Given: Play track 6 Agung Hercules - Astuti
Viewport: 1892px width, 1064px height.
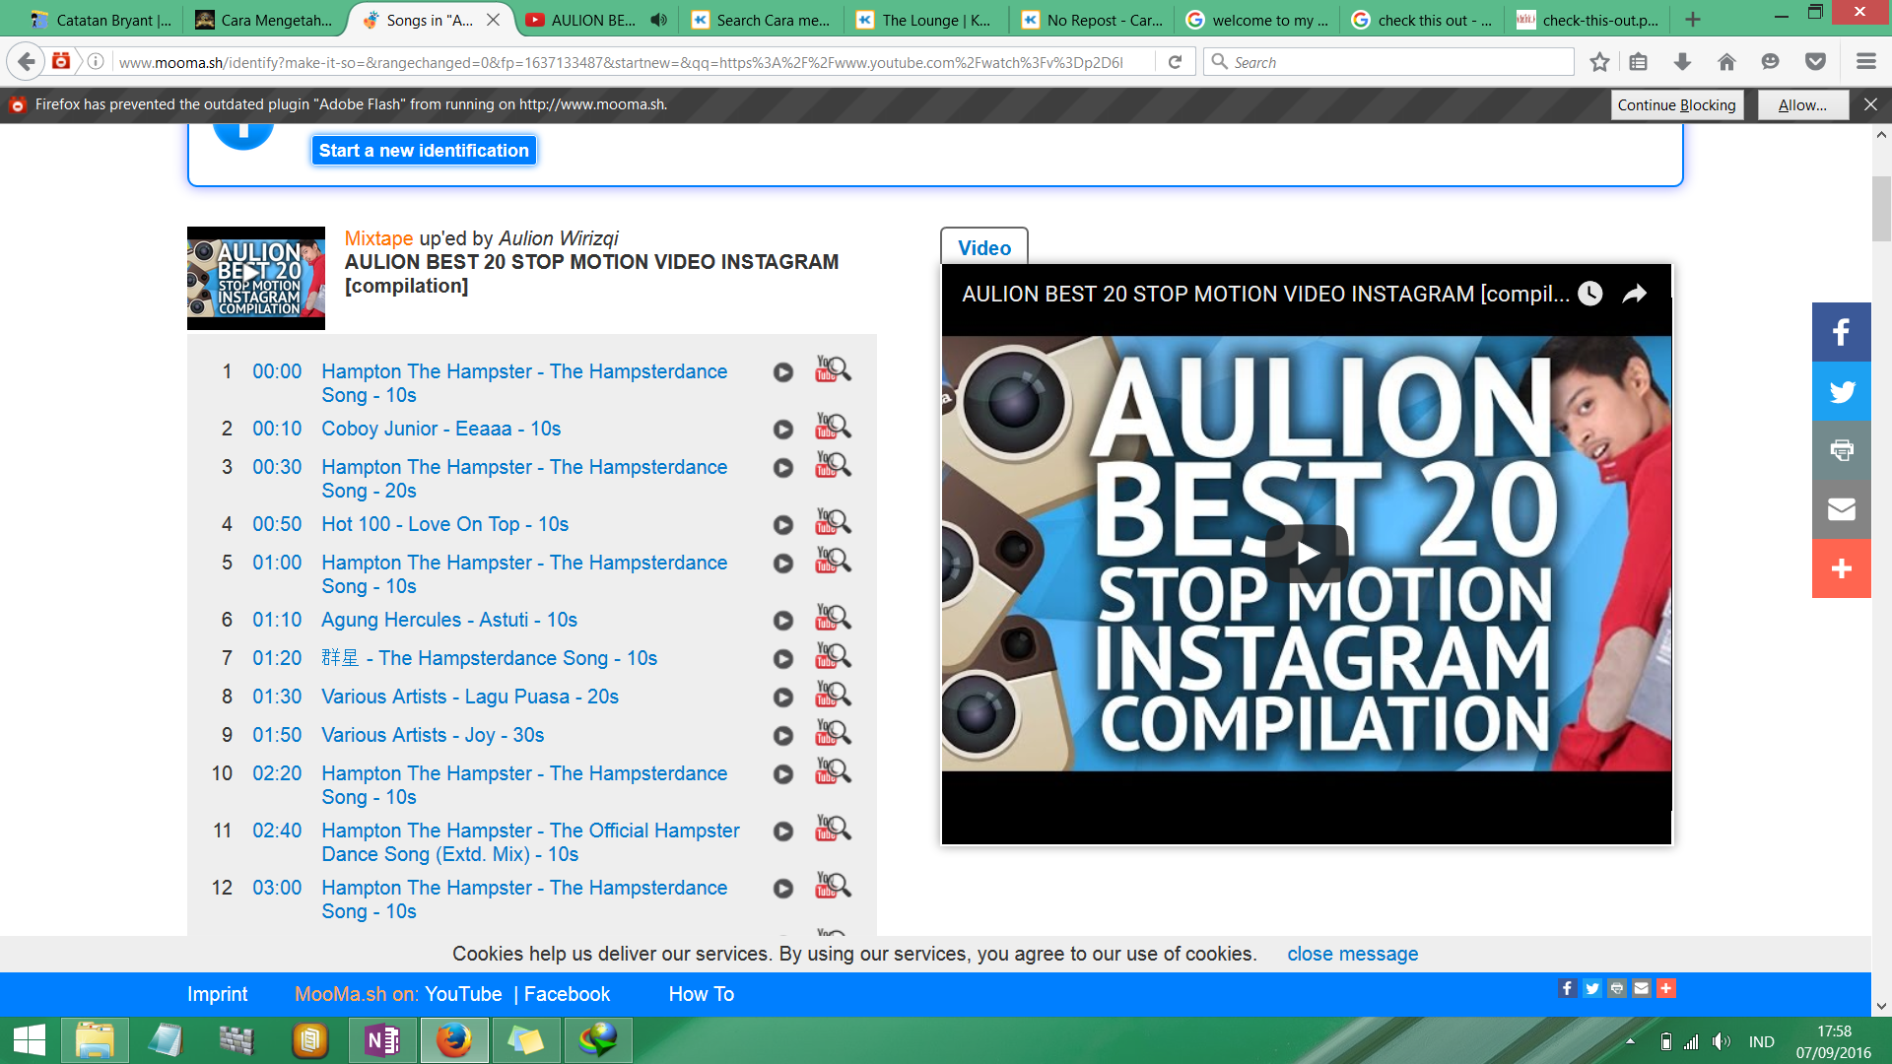Looking at the screenshot, I should click(783, 621).
